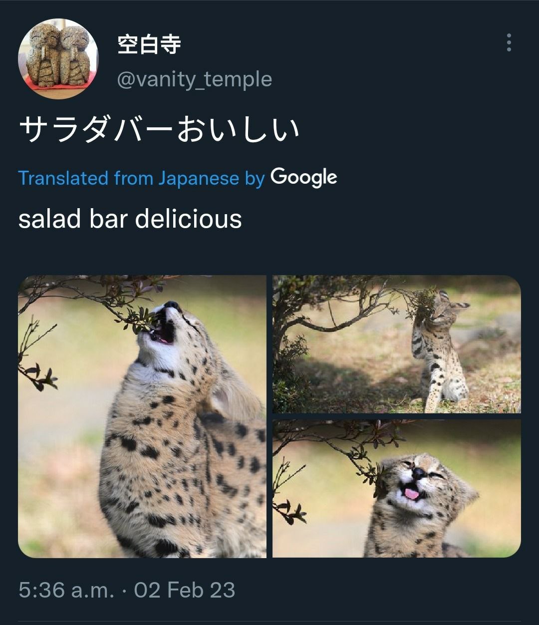Click the word delicious in the translation

tap(188, 219)
